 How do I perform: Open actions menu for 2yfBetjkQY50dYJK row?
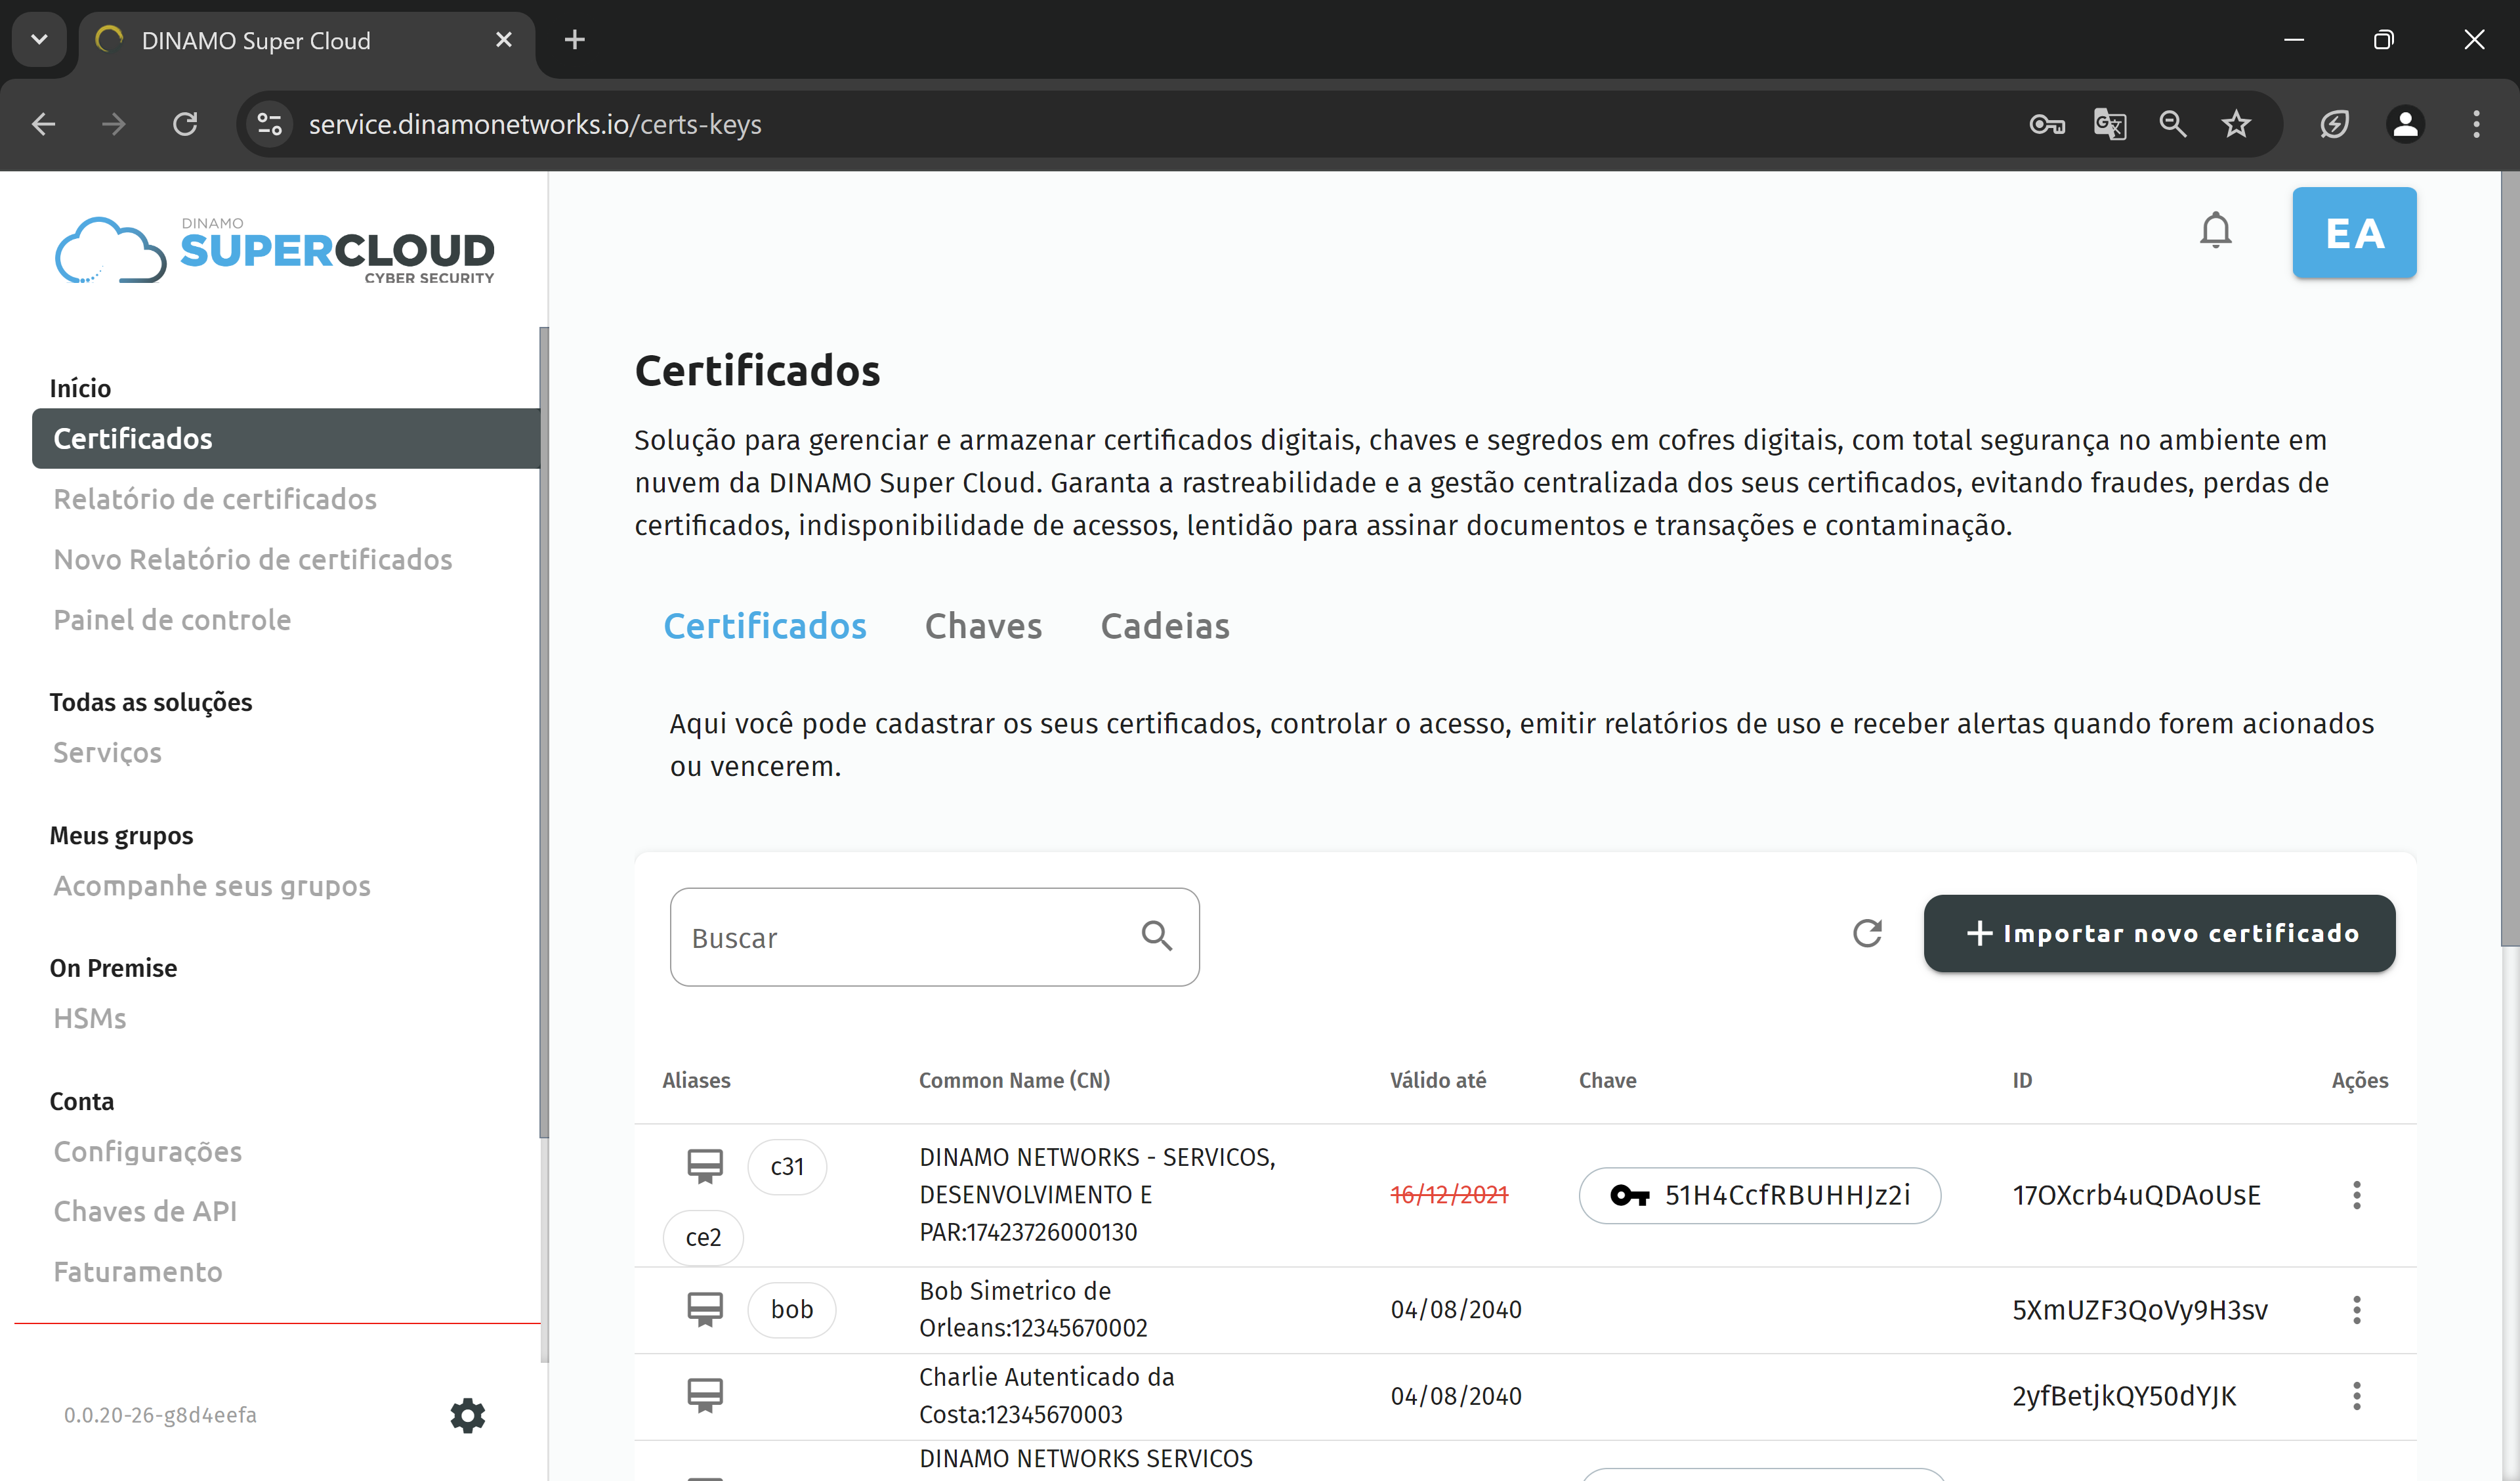pos(2356,1396)
